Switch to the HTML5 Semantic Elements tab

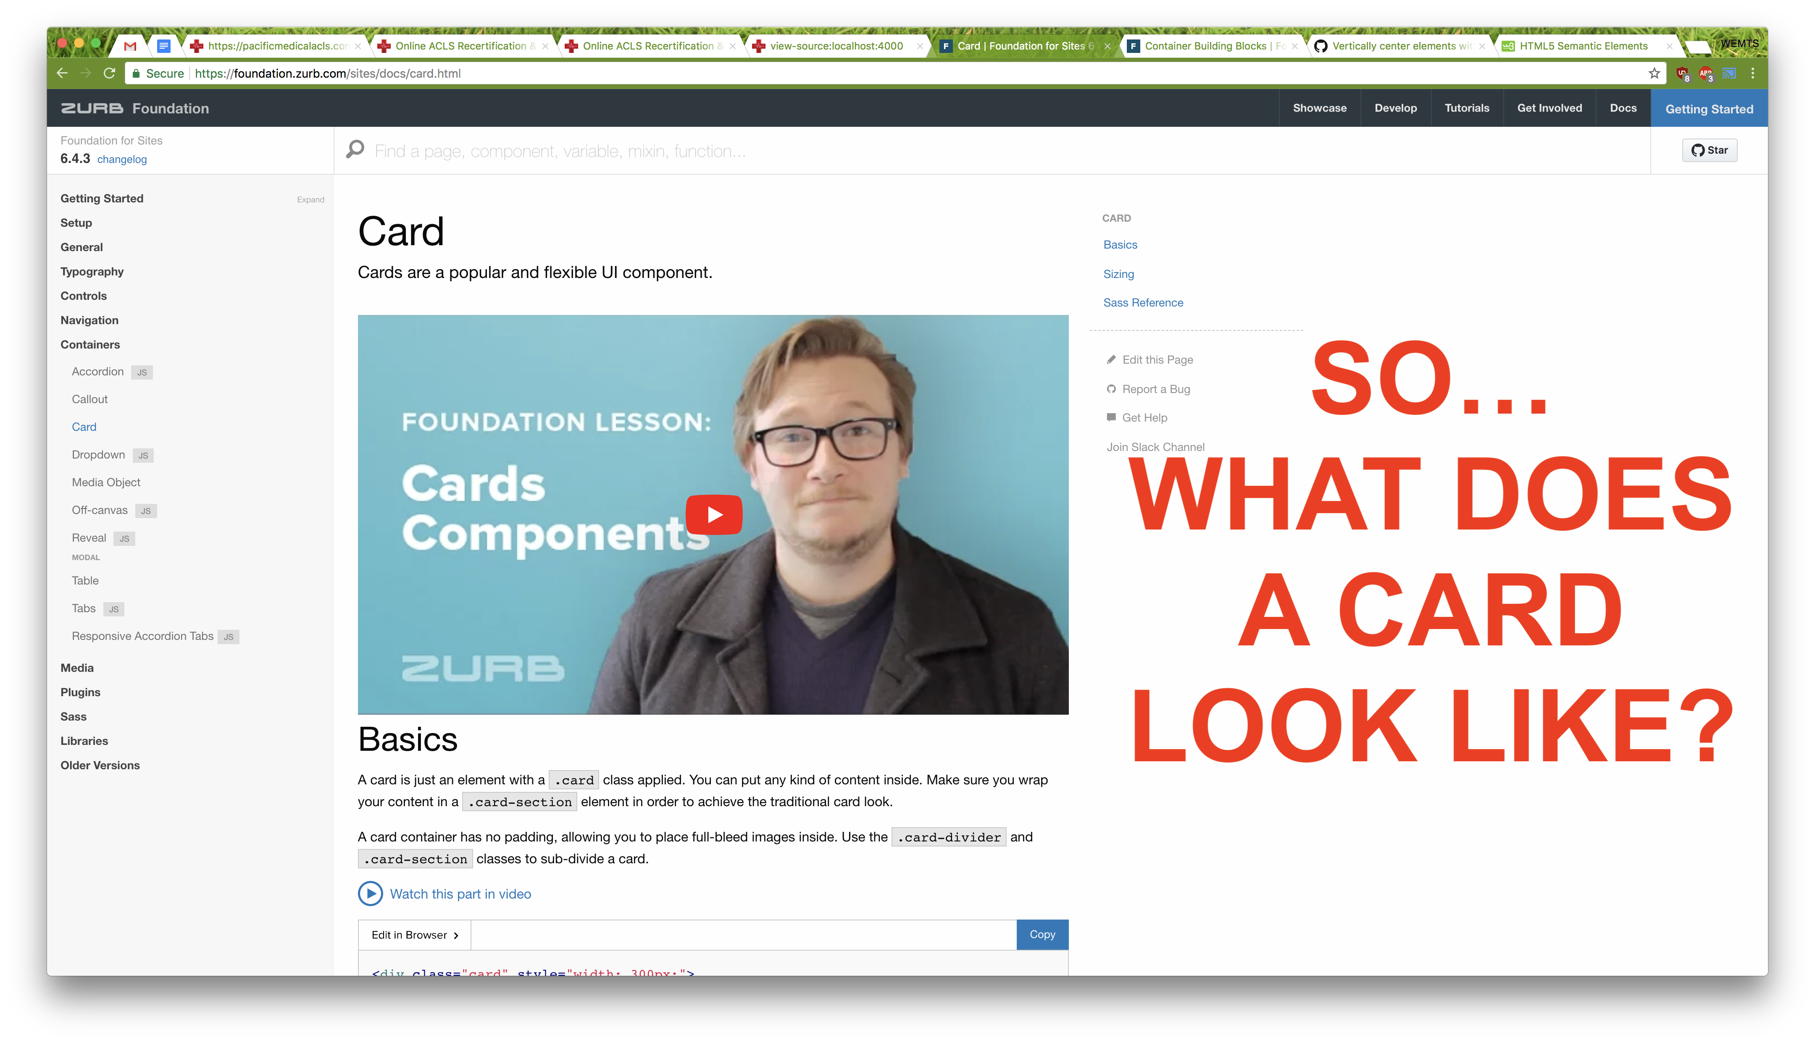[1584, 45]
